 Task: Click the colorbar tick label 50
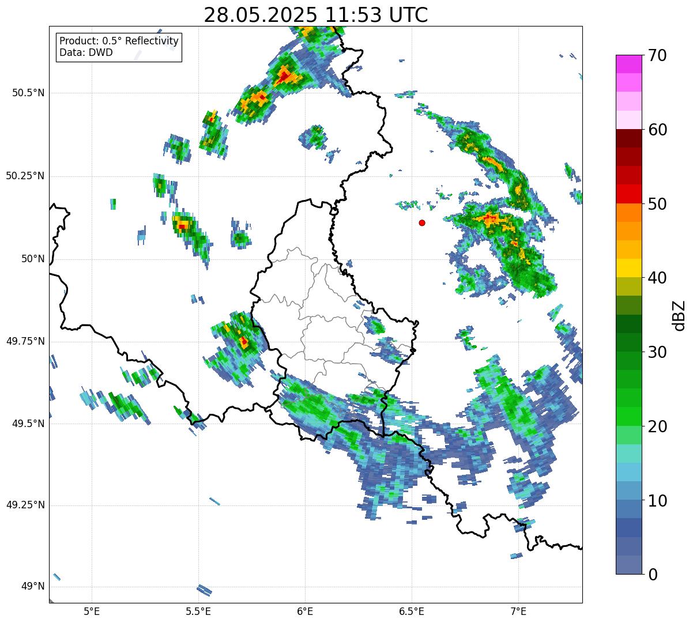tap(657, 204)
